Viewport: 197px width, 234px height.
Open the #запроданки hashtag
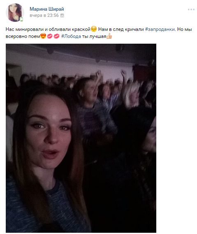point(160,29)
